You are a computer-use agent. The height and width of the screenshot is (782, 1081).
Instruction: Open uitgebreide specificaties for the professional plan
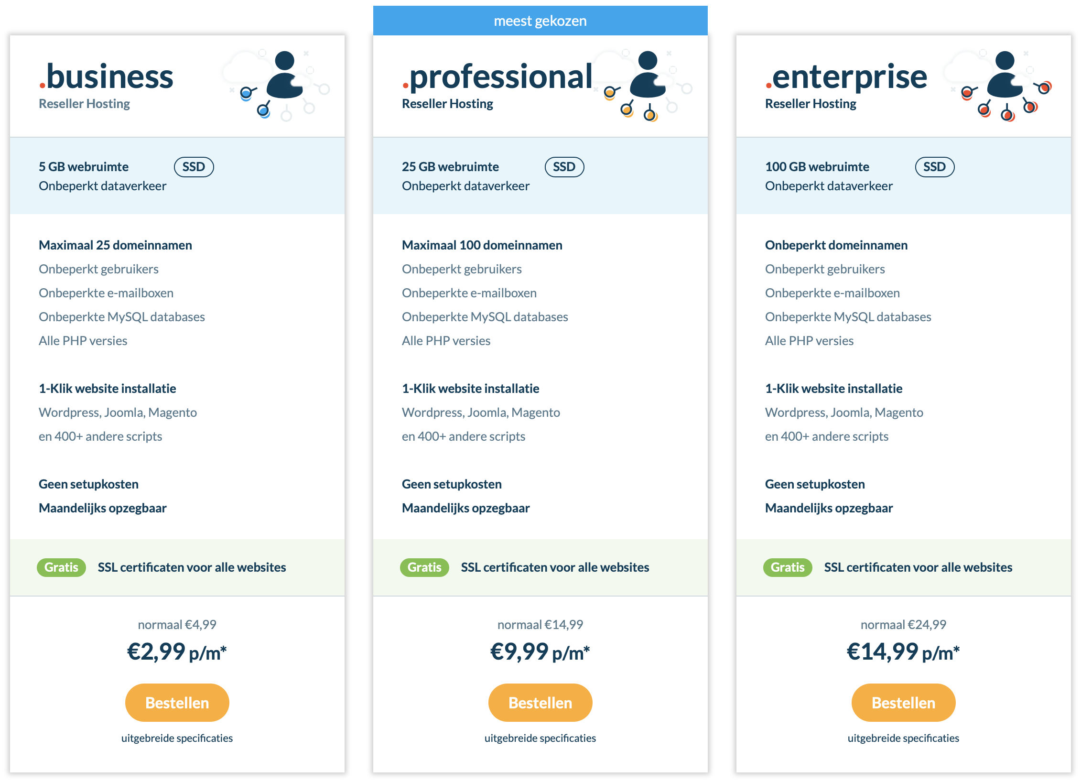click(540, 738)
